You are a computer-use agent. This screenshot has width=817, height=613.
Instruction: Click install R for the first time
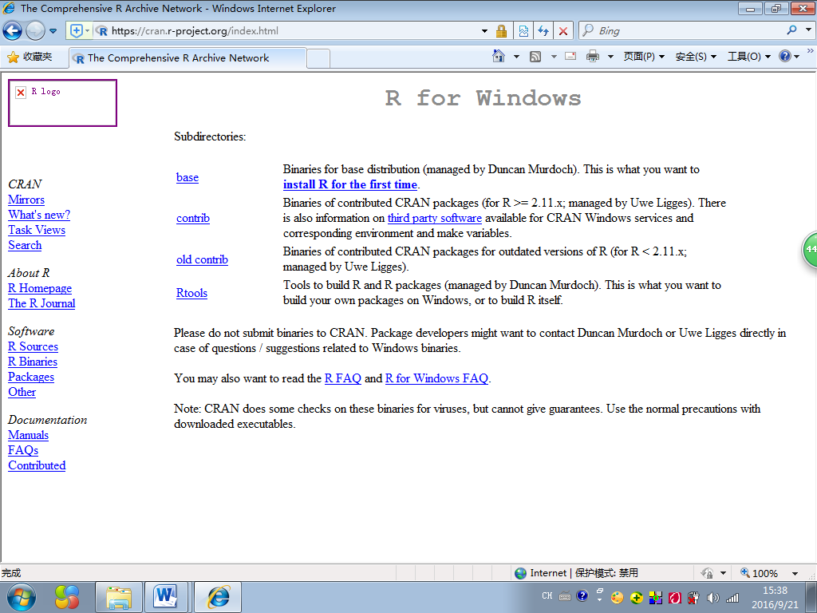[350, 184]
